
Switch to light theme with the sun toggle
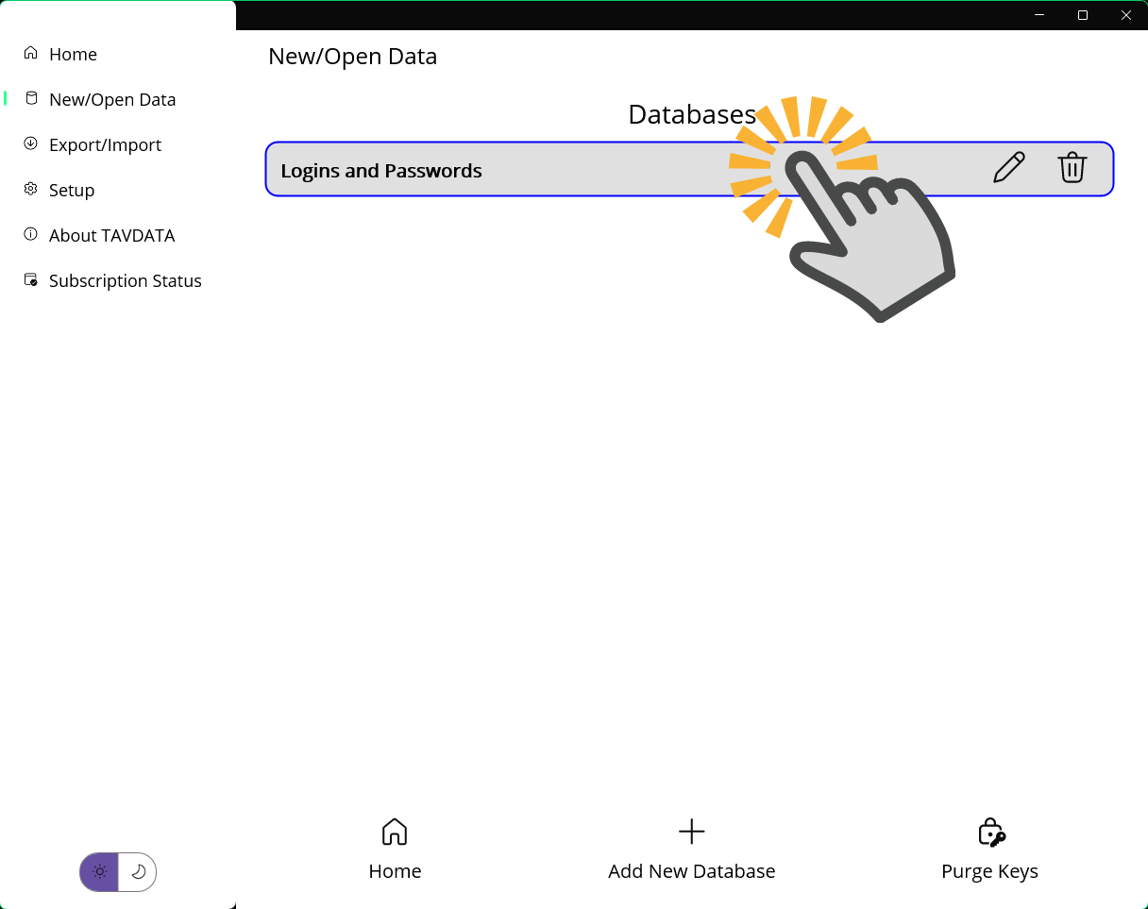pos(99,872)
